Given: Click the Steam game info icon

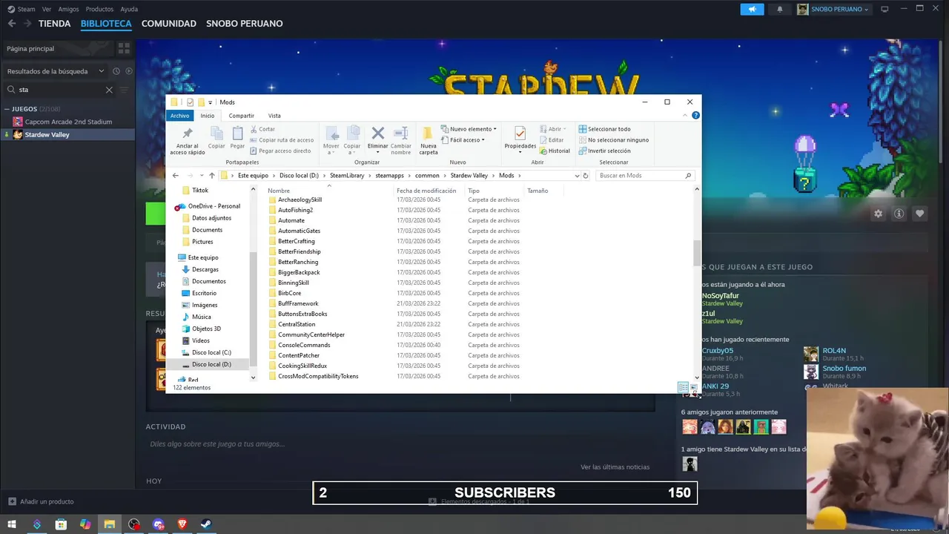Looking at the screenshot, I should click(899, 214).
